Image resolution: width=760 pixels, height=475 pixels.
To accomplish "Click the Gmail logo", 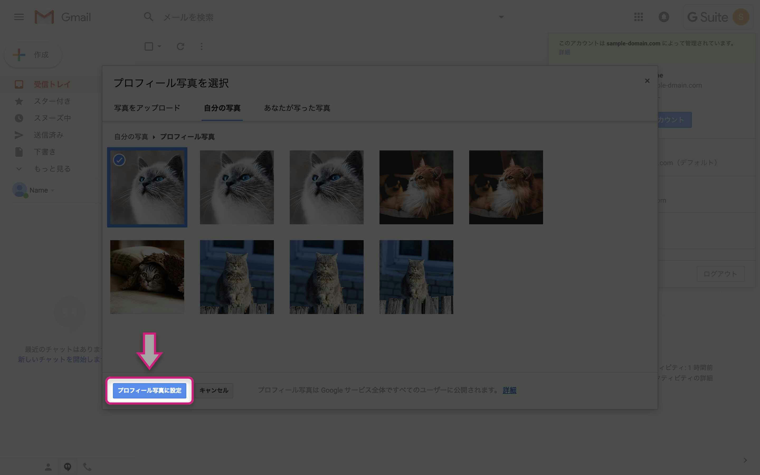I will [x=63, y=17].
